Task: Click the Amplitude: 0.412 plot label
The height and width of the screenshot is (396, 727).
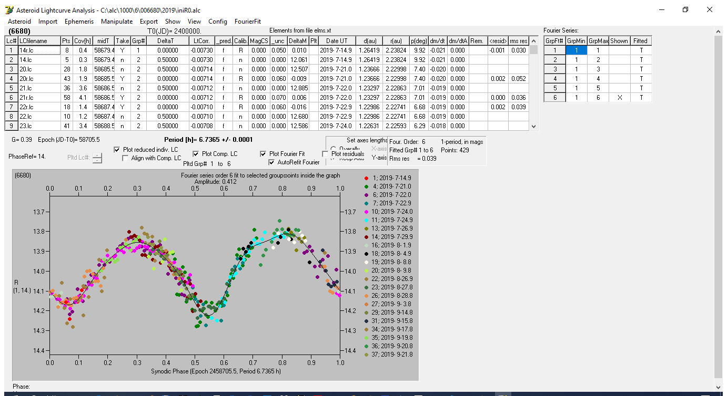Action: (216, 181)
